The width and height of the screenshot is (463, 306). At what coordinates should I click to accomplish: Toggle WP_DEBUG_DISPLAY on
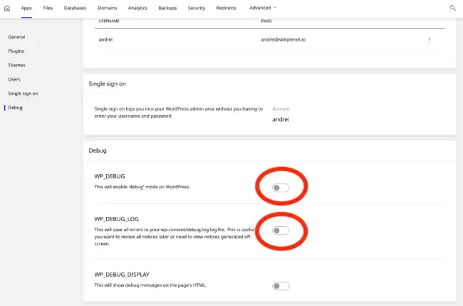point(281,286)
